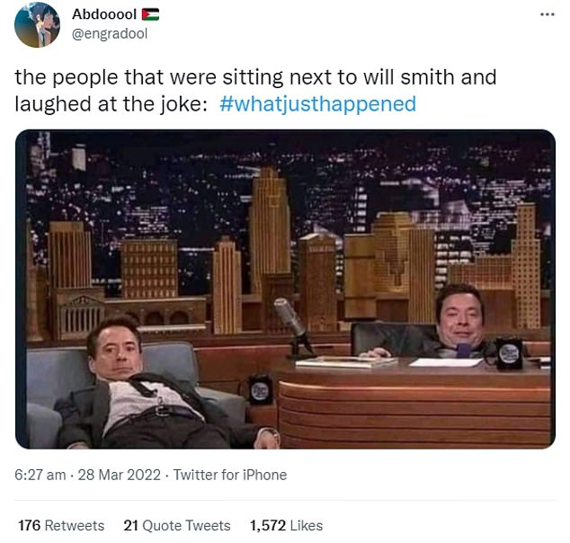Open the tweet's more options menu

tap(547, 15)
